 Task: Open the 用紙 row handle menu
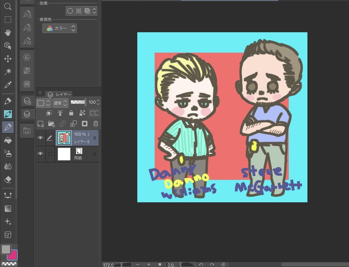coord(95,154)
